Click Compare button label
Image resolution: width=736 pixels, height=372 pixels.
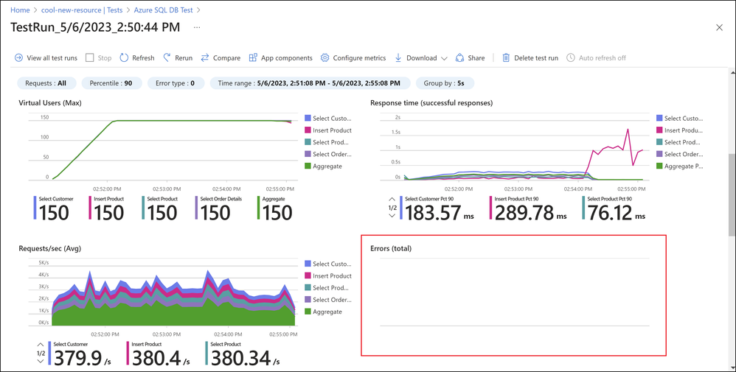pos(226,58)
